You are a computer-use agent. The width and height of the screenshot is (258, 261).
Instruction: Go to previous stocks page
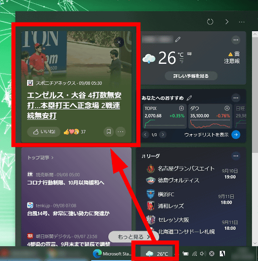(x=146, y=135)
